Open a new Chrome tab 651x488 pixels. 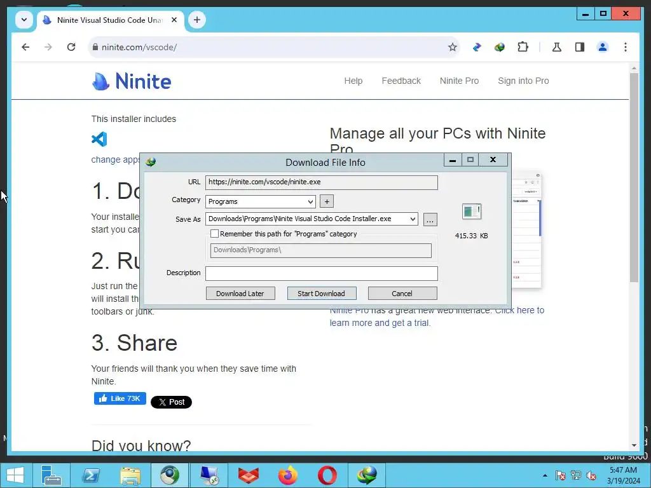coord(197,20)
